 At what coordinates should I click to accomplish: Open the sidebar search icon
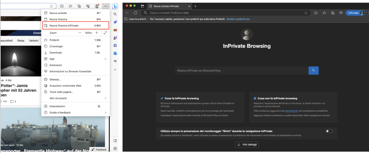point(115,14)
